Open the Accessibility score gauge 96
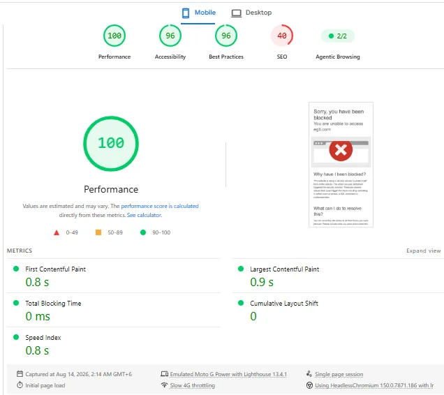444x395 pixels. [x=170, y=36]
